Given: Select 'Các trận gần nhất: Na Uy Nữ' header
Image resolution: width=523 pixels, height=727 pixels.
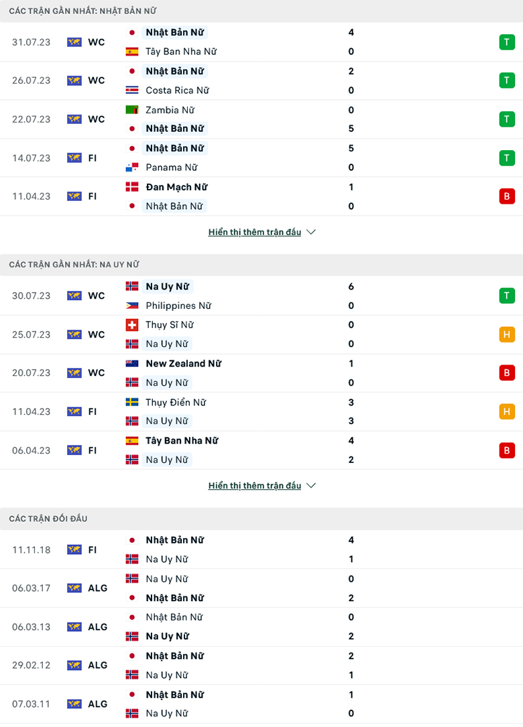Looking at the screenshot, I should click(74, 265).
